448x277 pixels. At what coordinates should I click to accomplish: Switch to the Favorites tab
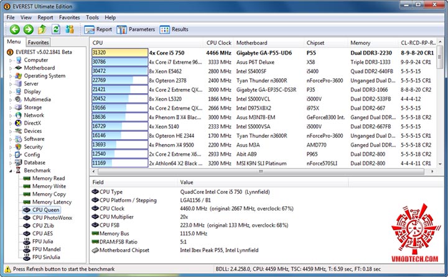(x=39, y=42)
